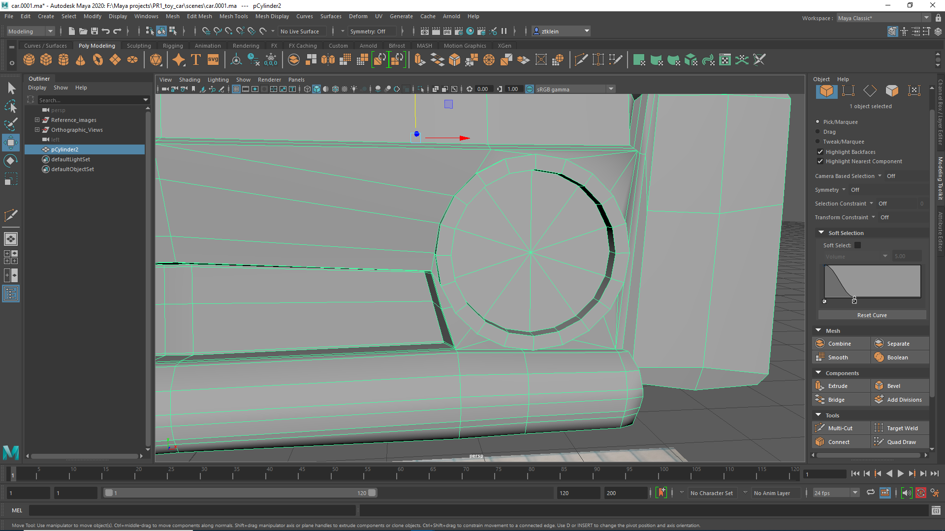Switch to the Sculpting shelf tab
The width and height of the screenshot is (945, 531).
[x=138, y=45]
